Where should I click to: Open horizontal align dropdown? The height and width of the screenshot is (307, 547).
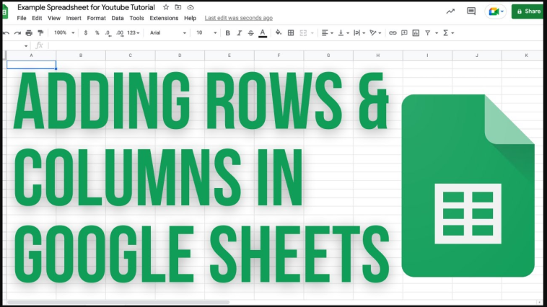coord(327,32)
